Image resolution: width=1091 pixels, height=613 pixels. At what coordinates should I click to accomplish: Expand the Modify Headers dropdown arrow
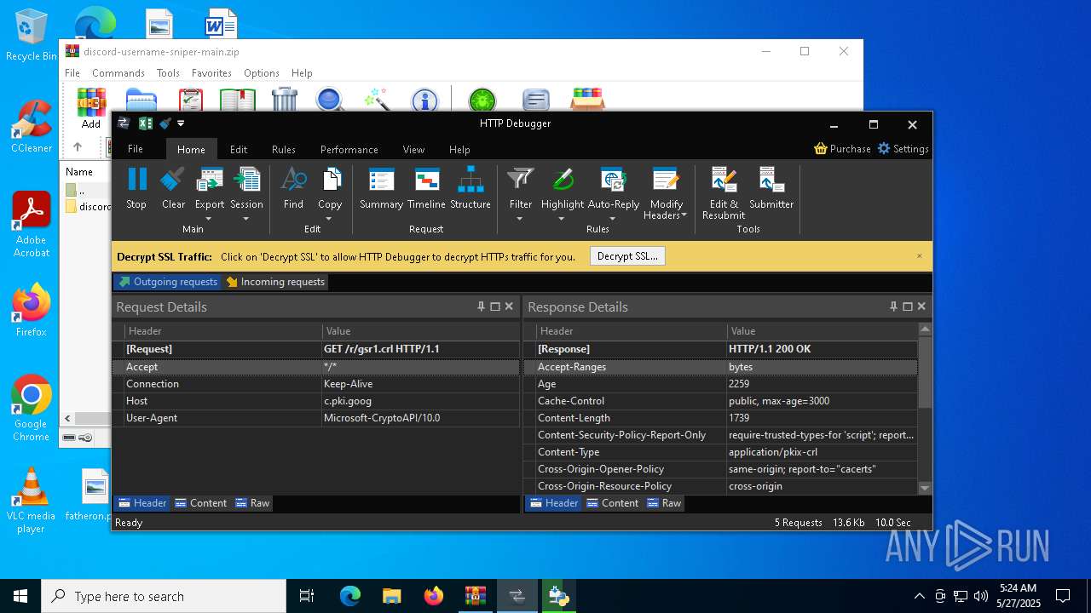click(684, 215)
